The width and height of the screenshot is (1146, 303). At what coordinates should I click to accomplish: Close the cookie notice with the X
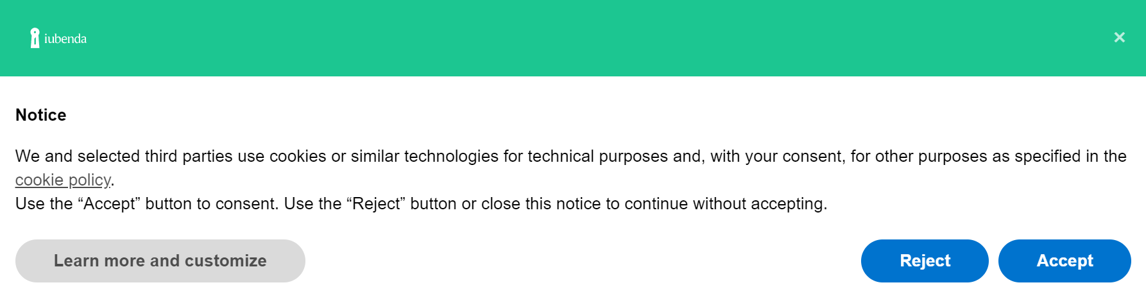tap(1119, 37)
